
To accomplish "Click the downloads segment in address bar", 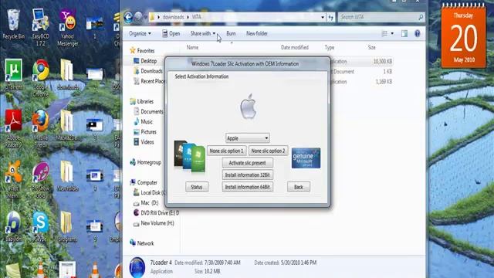I will coord(173,17).
